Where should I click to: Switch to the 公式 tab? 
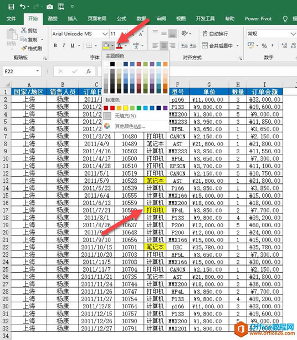[x=121, y=19]
